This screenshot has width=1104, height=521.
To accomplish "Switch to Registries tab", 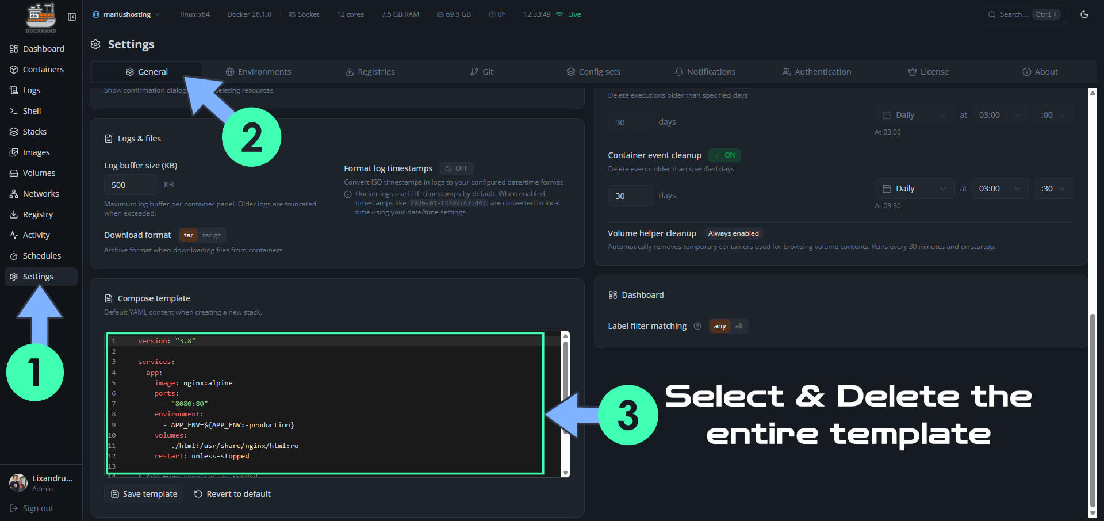I will click(370, 72).
